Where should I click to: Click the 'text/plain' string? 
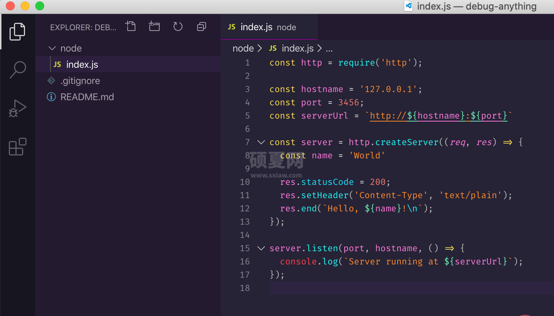click(470, 195)
